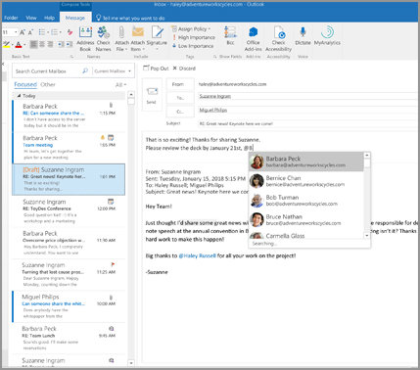Run Check Accessibility
The height and width of the screenshot is (370, 420).
pyautogui.click(x=278, y=39)
